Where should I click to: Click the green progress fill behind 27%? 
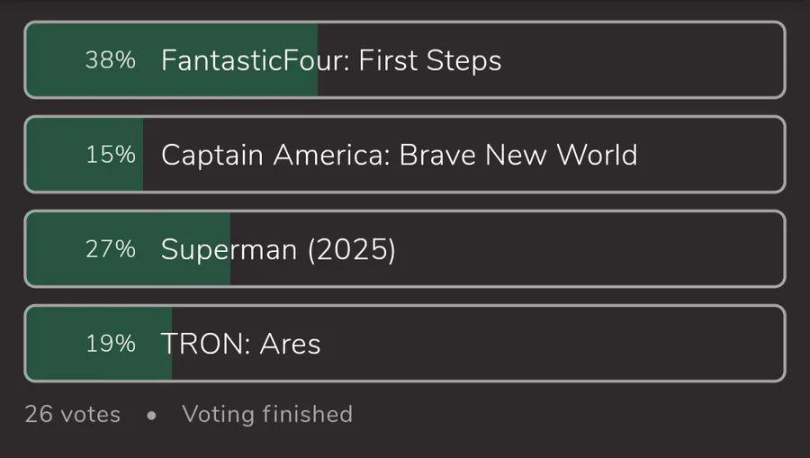pyautogui.click(x=54, y=249)
